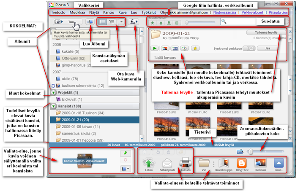Click the Vie export folder icon
The width and height of the screenshot is (303, 191).
pyautogui.click(x=204, y=164)
